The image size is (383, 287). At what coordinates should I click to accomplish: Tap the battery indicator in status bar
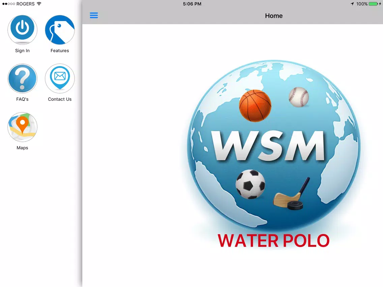374,4
